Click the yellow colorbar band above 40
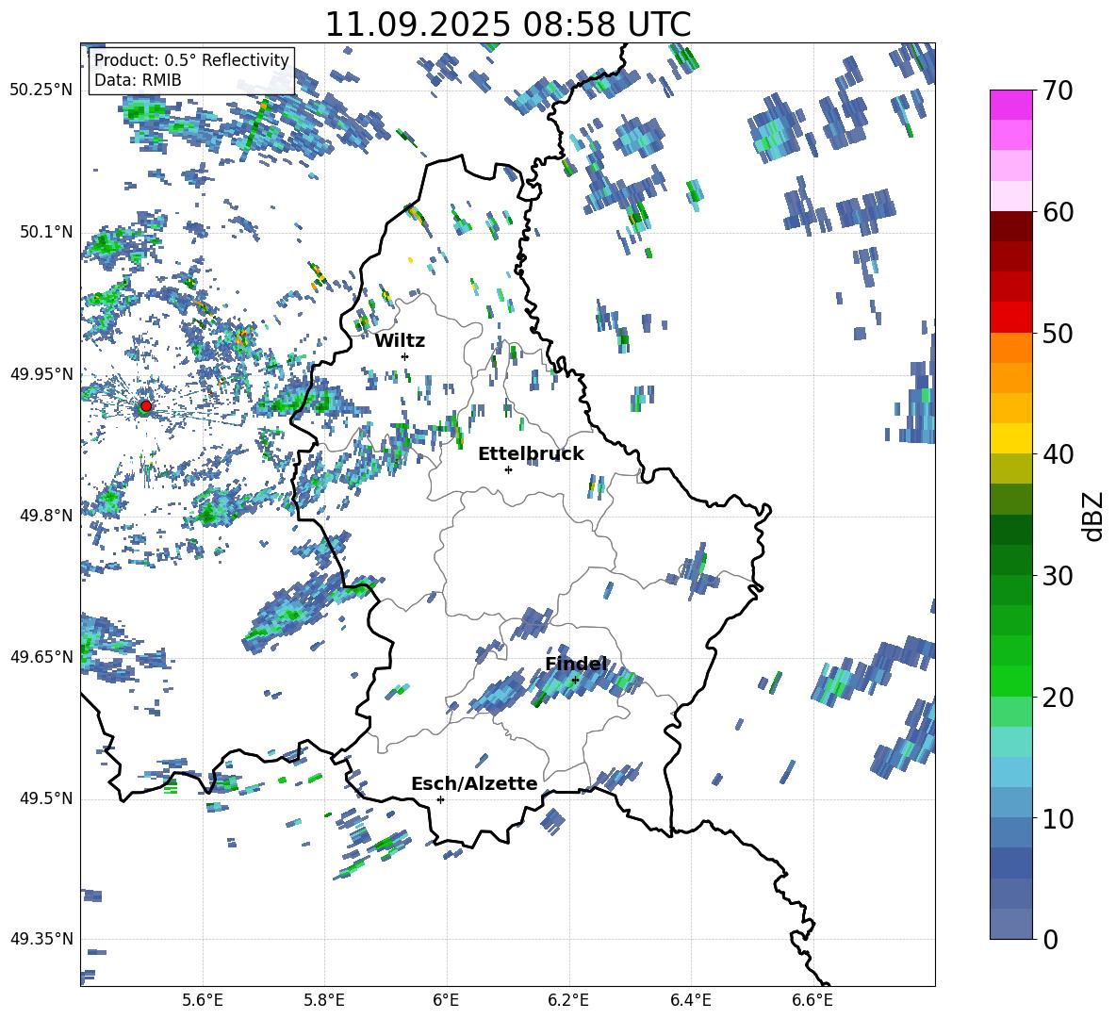The width and height of the screenshot is (1116, 1019). pyautogui.click(x=1010, y=439)
